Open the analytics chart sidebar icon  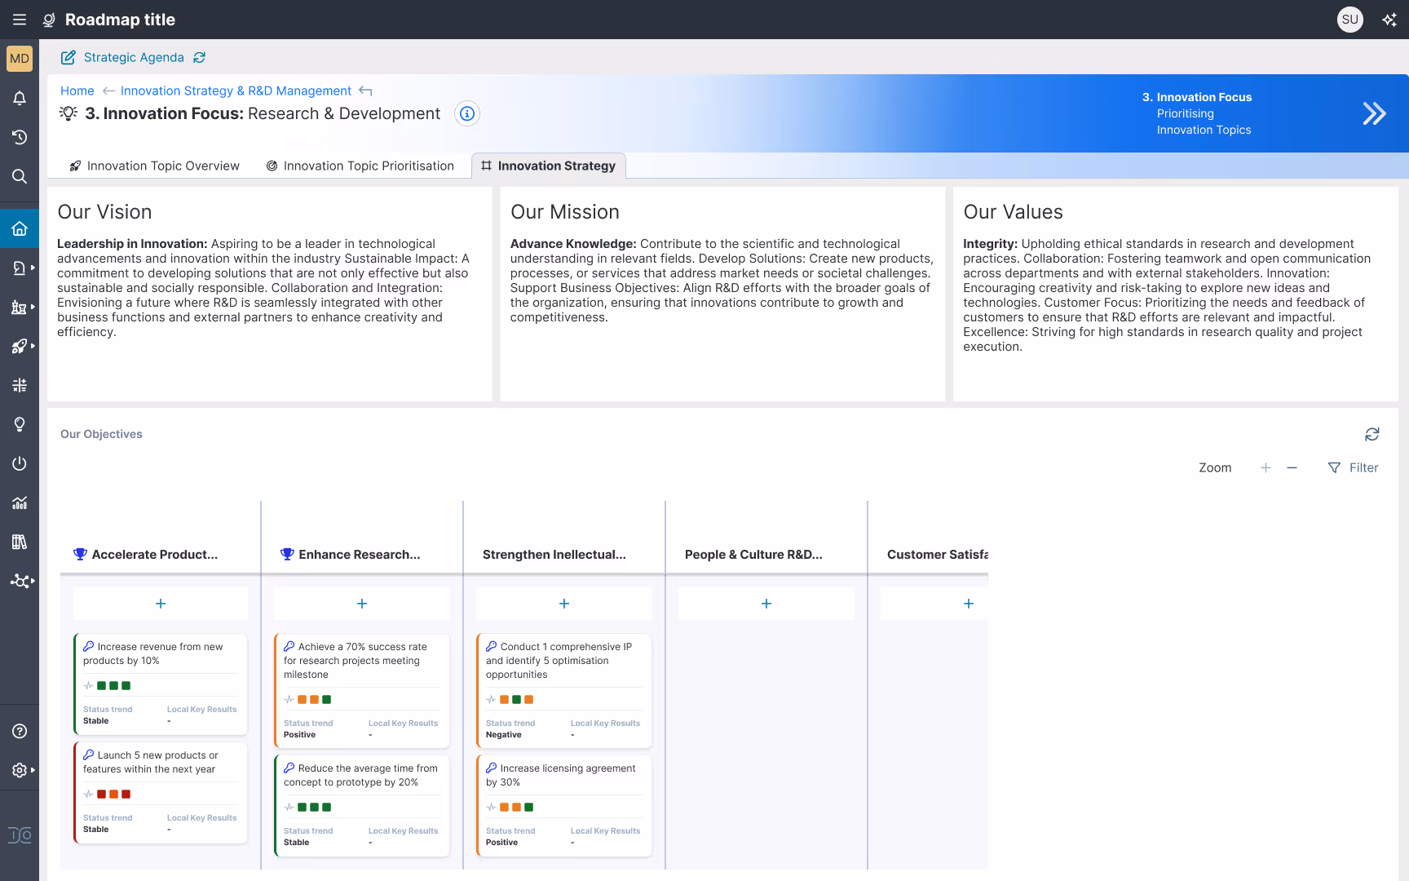point(20,502)
